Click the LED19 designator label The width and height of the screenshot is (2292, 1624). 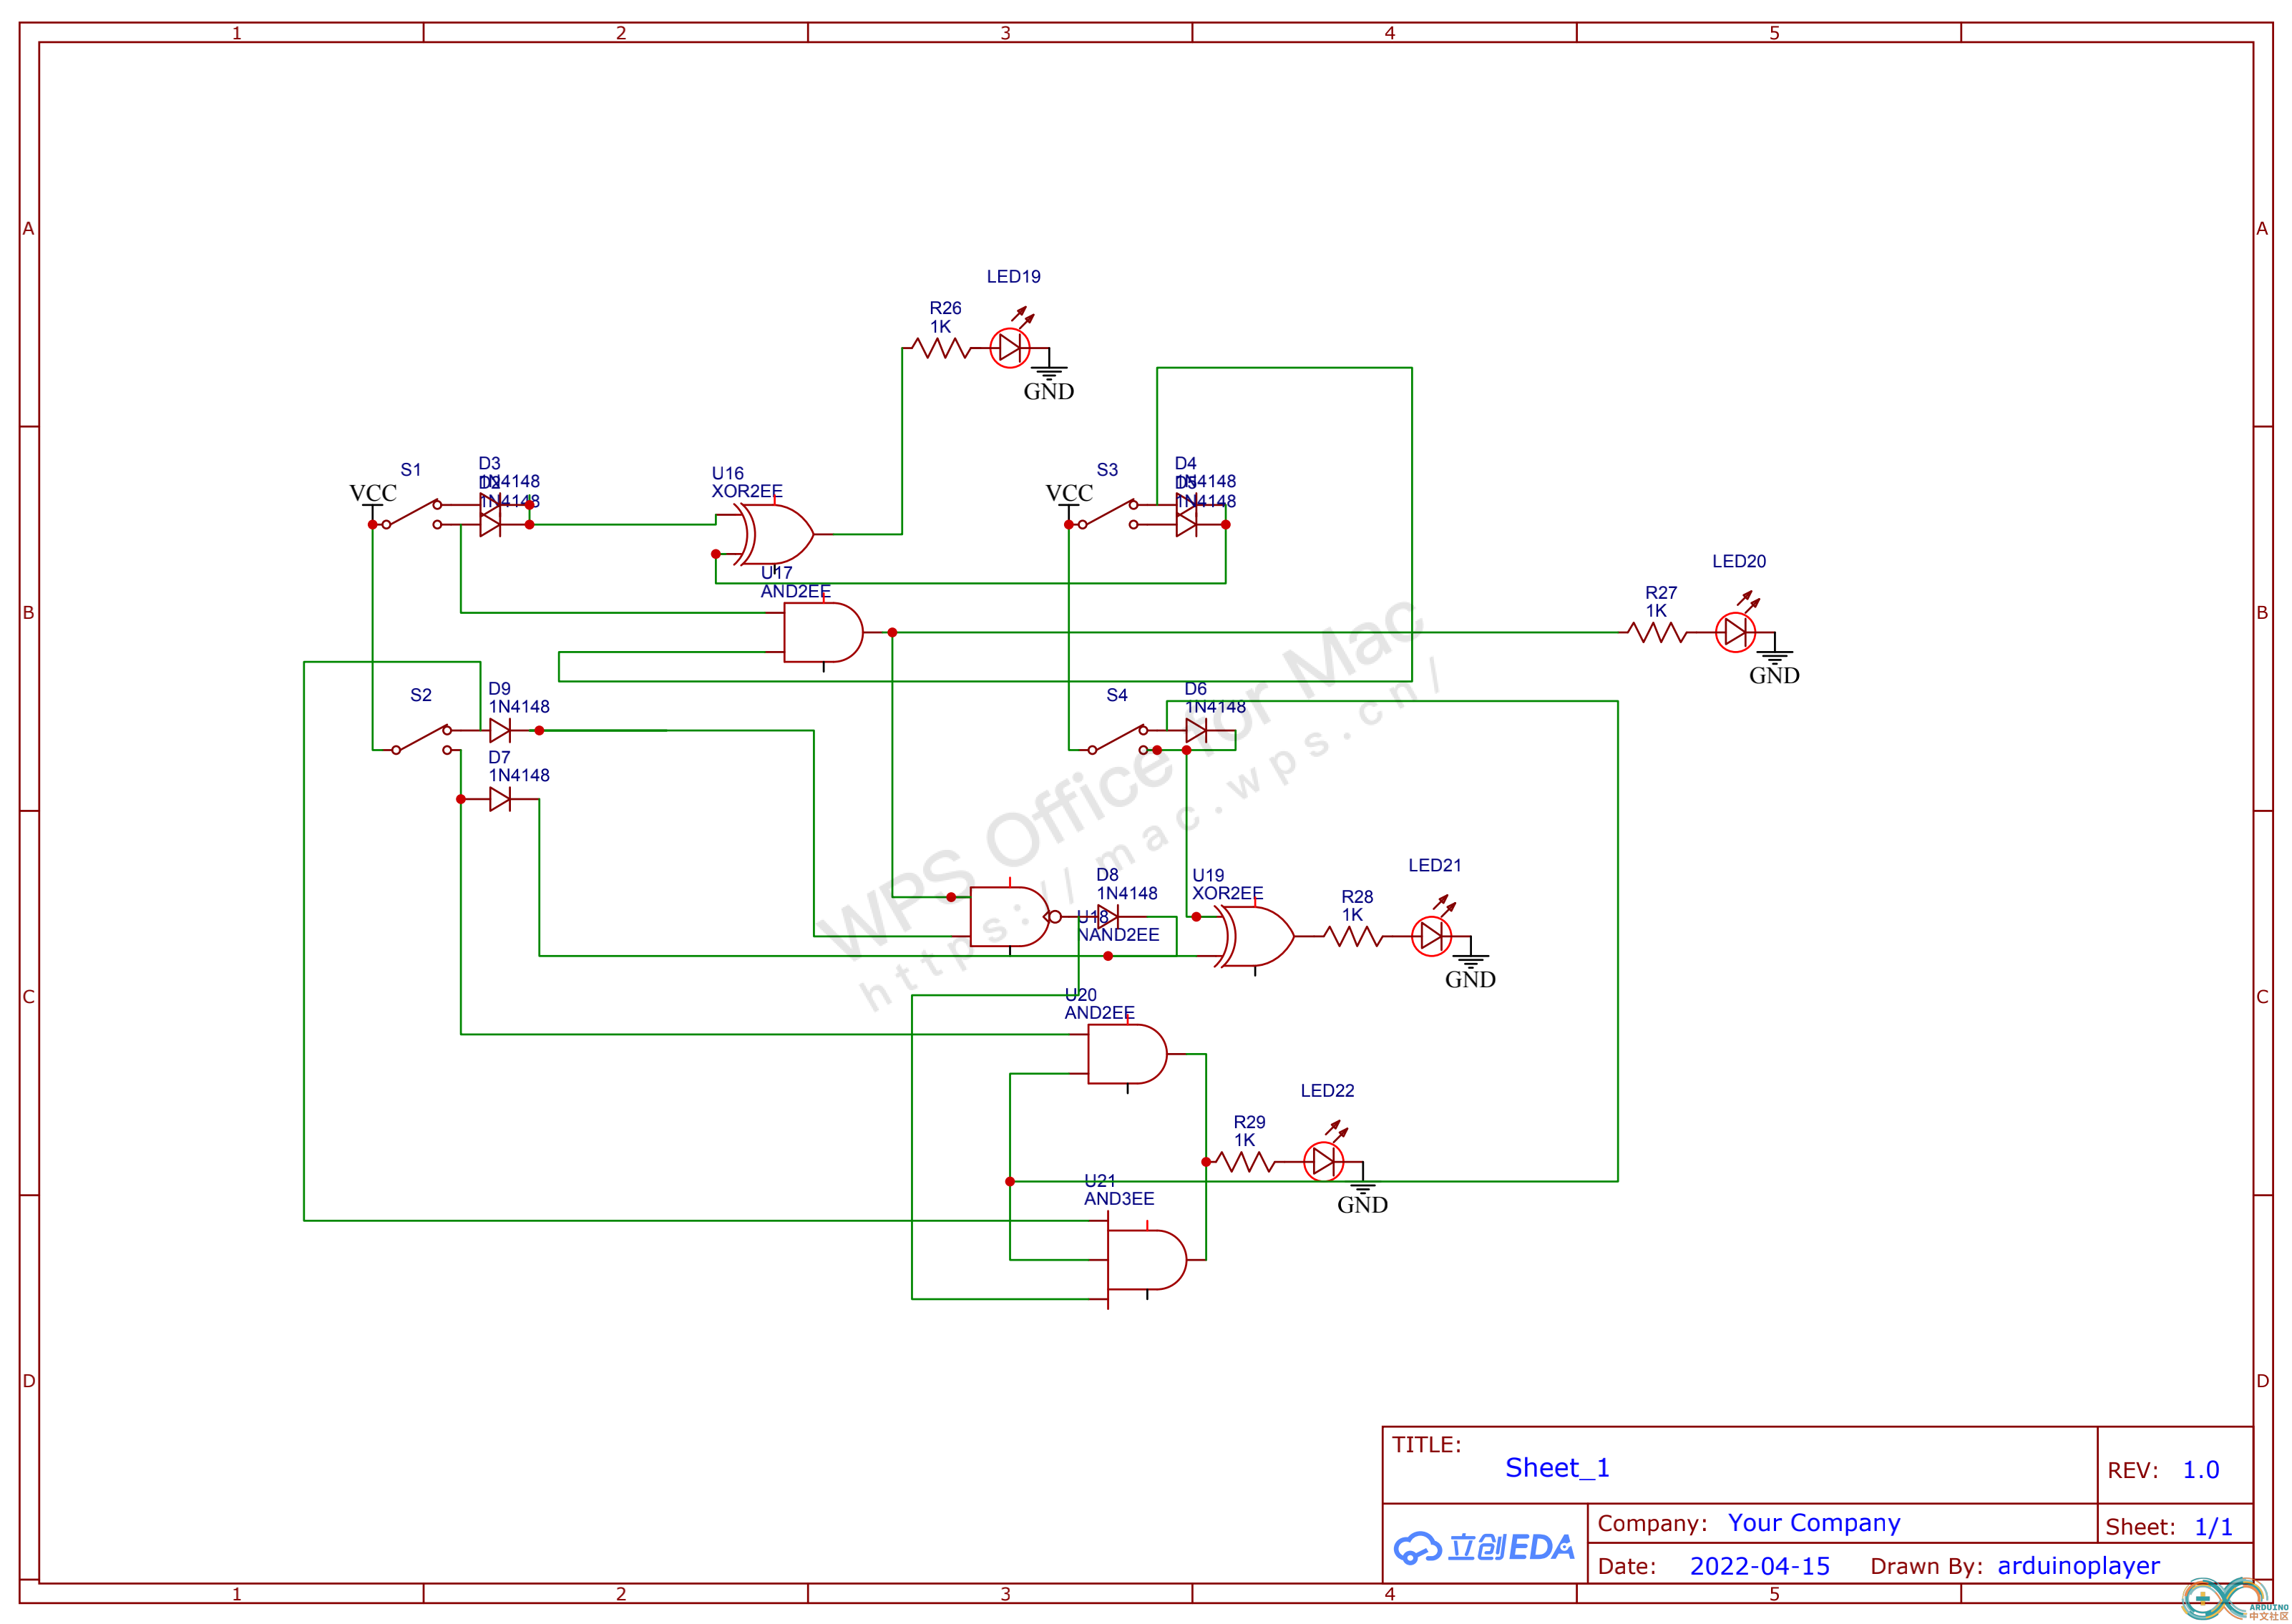point(1013,276)
